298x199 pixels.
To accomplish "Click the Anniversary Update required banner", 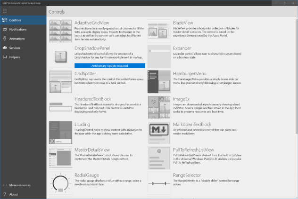I will point(109,66).
